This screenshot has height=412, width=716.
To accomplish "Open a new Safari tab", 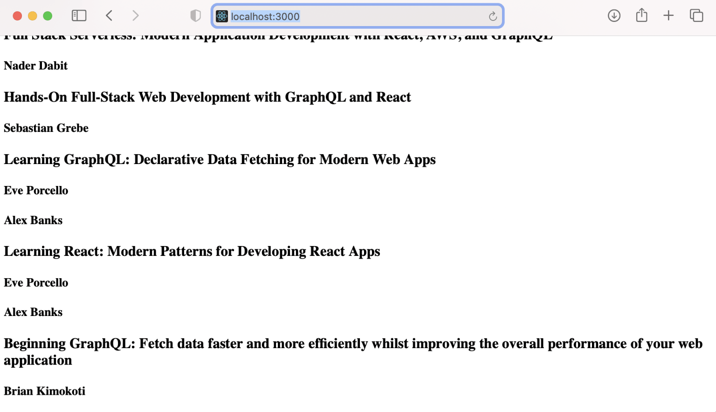I will [668, 16].
